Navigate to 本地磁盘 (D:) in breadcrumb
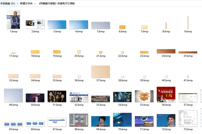This screenshot has height=134, width=202. point(8,3)
